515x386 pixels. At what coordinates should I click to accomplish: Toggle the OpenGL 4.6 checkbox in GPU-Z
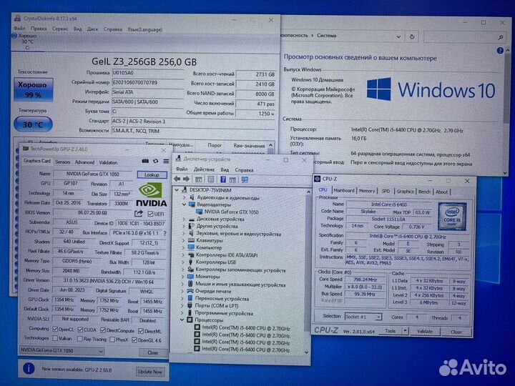coord(134,340)
